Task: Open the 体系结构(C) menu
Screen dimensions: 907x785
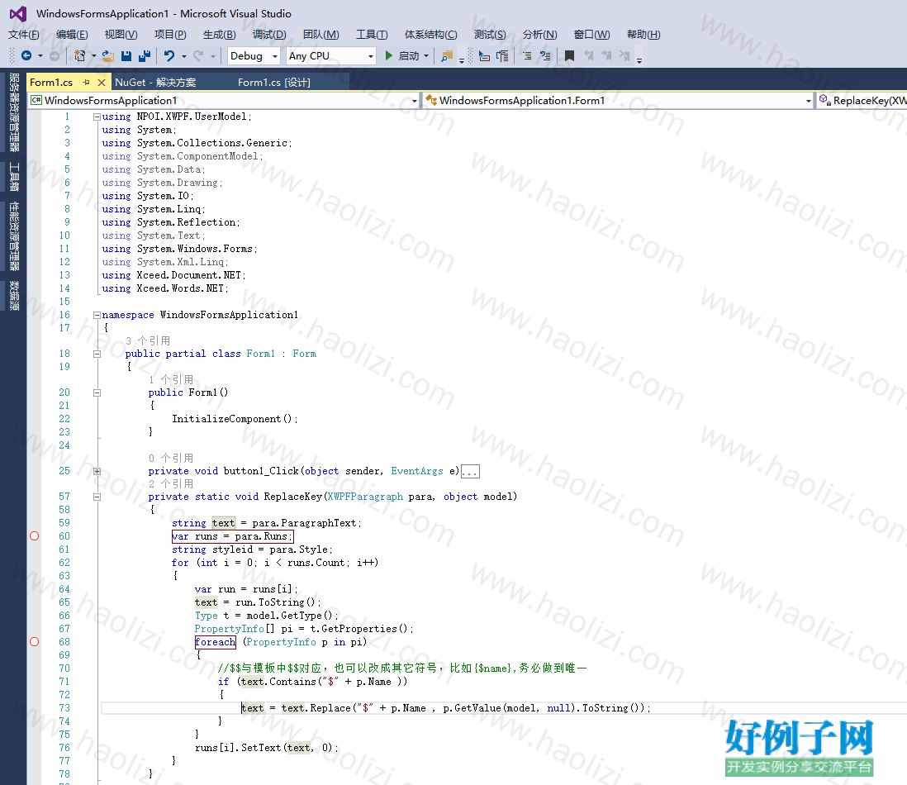Action: 430,34
